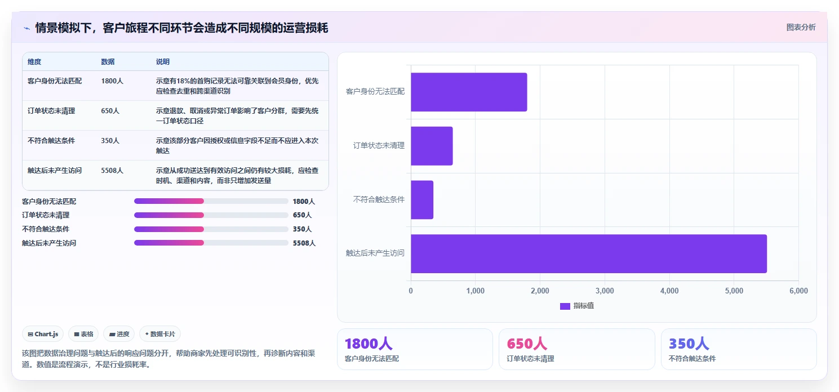Click the y-axis label 触达后未产生访问
This screenshot has width=839, height=392.
click(x=375, y=253)
